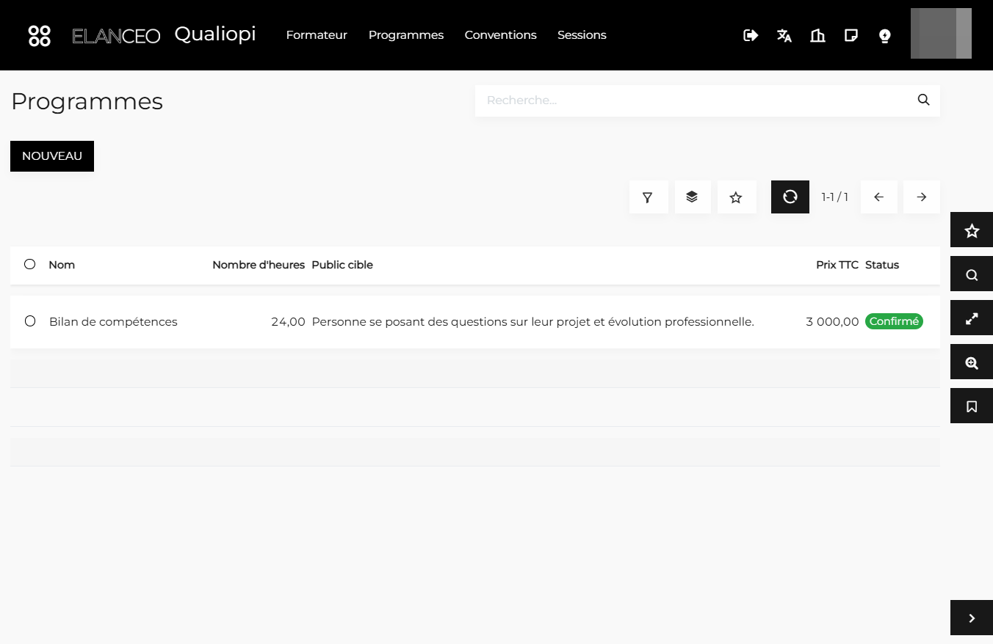Toggle fullscreen expand icon in sidebar

pos(972,318)
